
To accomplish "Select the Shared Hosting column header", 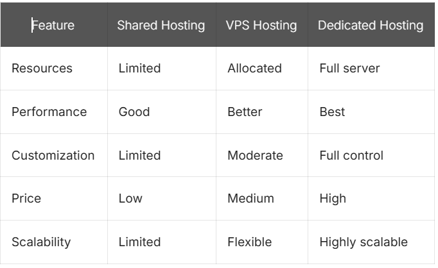I will [x=161, y=26].
